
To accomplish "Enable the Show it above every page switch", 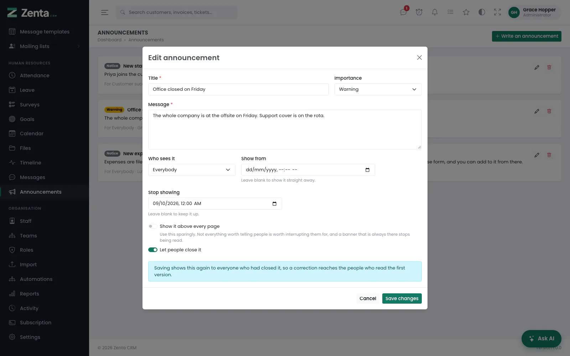I will click(x=152, y=226).
